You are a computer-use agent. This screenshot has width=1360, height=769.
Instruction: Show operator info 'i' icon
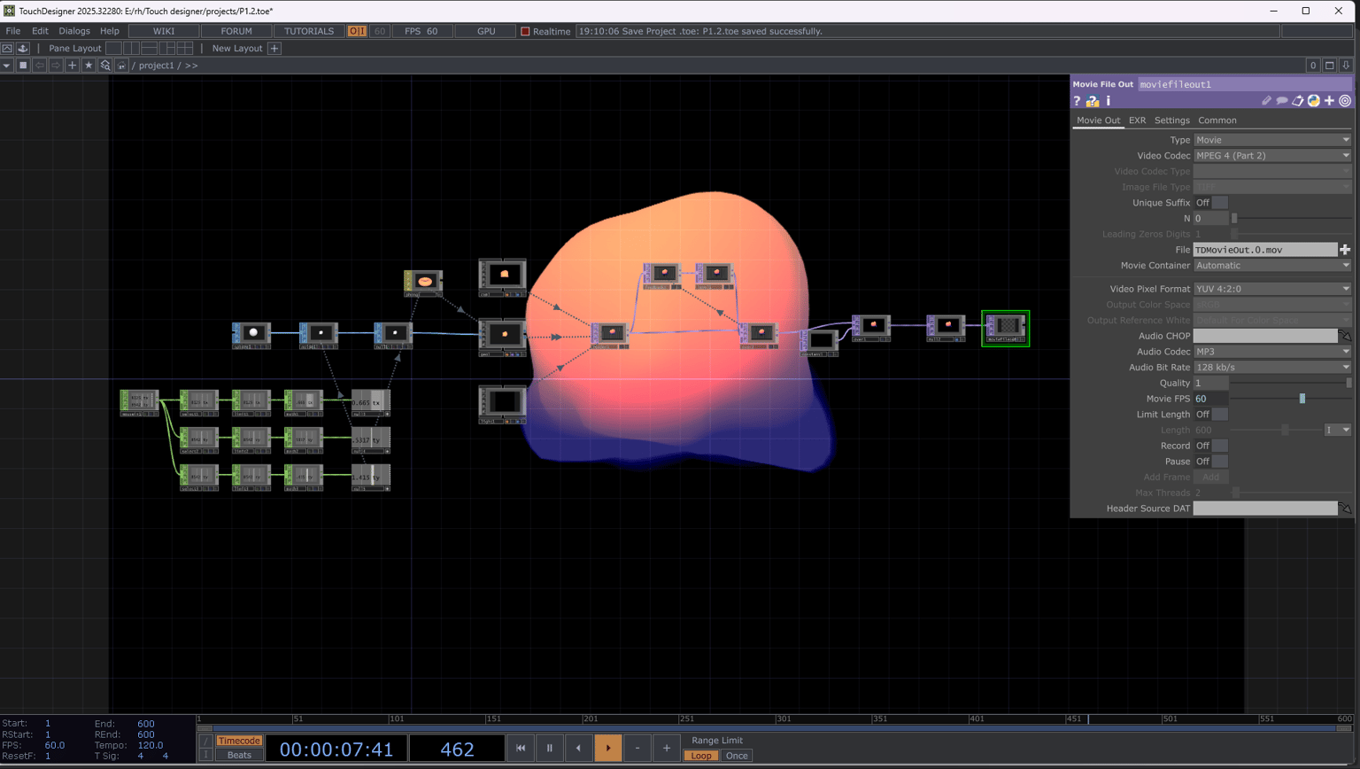pyautogui.click(x=1108, y=101)
